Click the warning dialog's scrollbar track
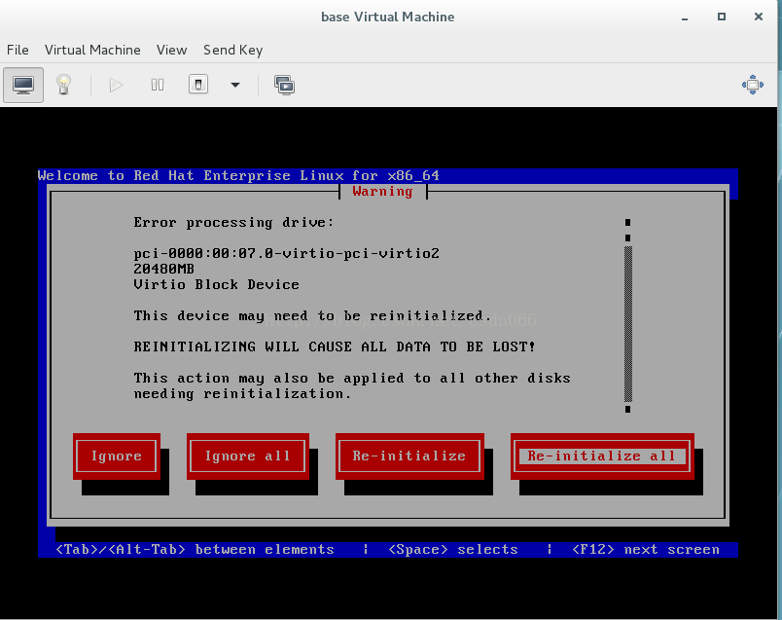 pos(628,323)
